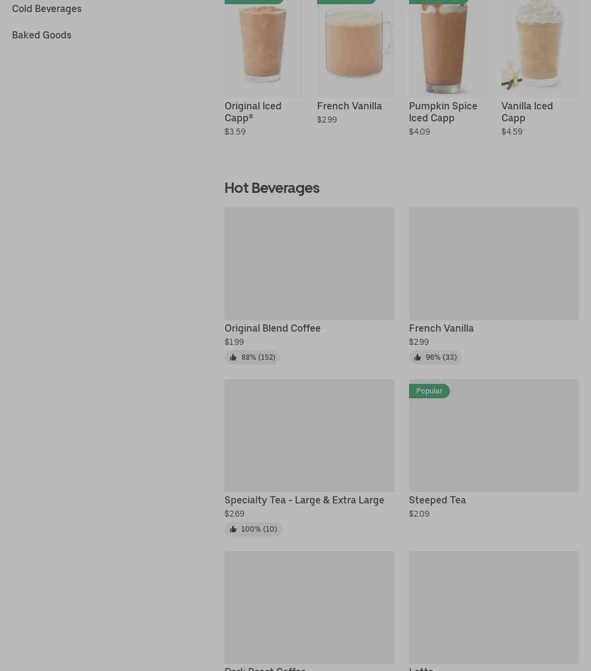Viewport: 591px width, 671px height.
Task: Select the Pumpkin Spice Iced Capp image
Action: pyautogui.click(x=447, y=48)
